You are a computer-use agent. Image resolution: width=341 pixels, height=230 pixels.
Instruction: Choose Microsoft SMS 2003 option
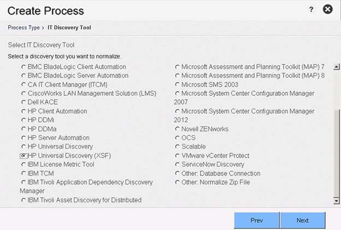click(178, 84)
